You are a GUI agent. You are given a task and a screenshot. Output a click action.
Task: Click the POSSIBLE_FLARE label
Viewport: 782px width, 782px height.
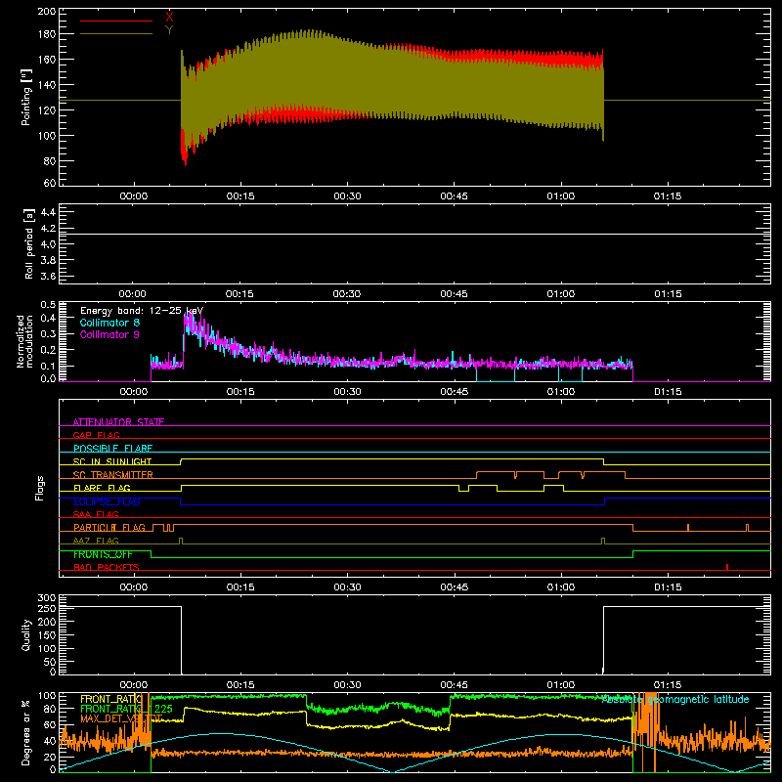coord(113,449)
